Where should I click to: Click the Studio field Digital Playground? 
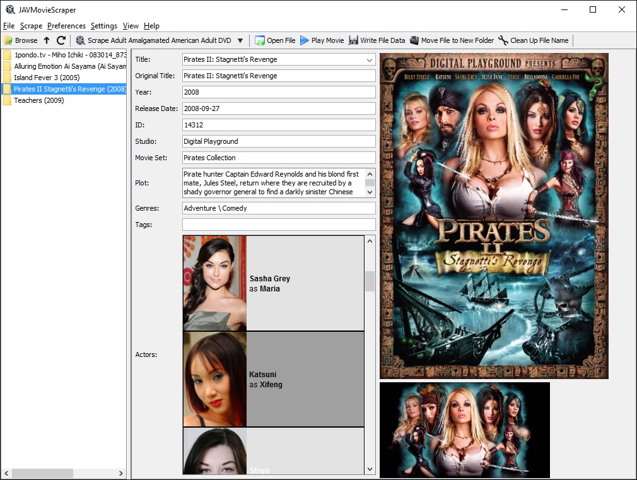click(279, 141)
